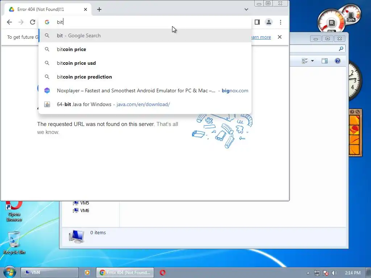Close the Error 404 tab
Viewport: 371px width, 278px height.
pyautogui.click(x=86, y=9)
